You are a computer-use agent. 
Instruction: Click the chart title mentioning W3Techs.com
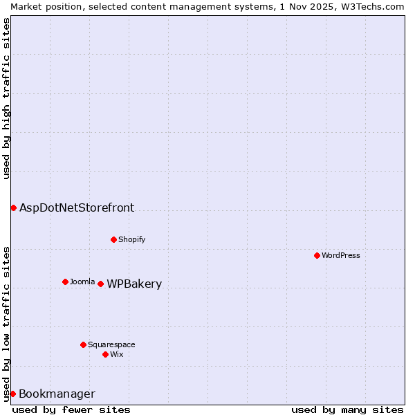click(x=207, y=6)
